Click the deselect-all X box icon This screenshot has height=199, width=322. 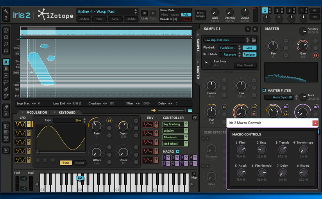click(6, 114)
